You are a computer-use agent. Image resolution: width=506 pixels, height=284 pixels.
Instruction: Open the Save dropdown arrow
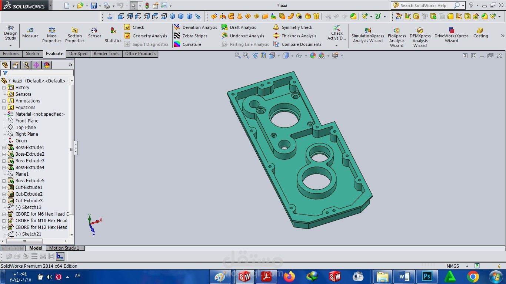[x=100, y=6]
